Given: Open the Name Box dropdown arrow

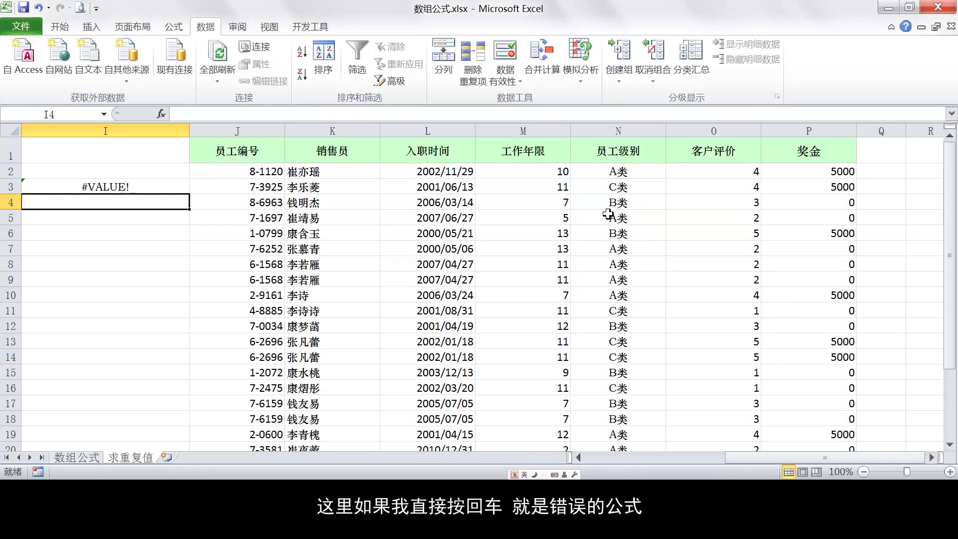Looking at the screenshot, I should [104, 114].
